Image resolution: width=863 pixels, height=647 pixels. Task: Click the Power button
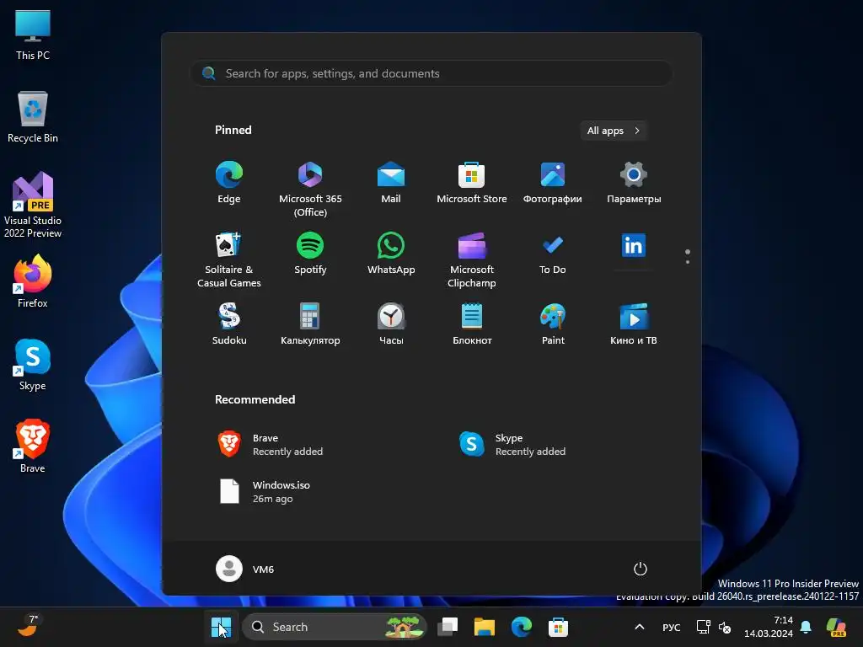tap(640, 569)
